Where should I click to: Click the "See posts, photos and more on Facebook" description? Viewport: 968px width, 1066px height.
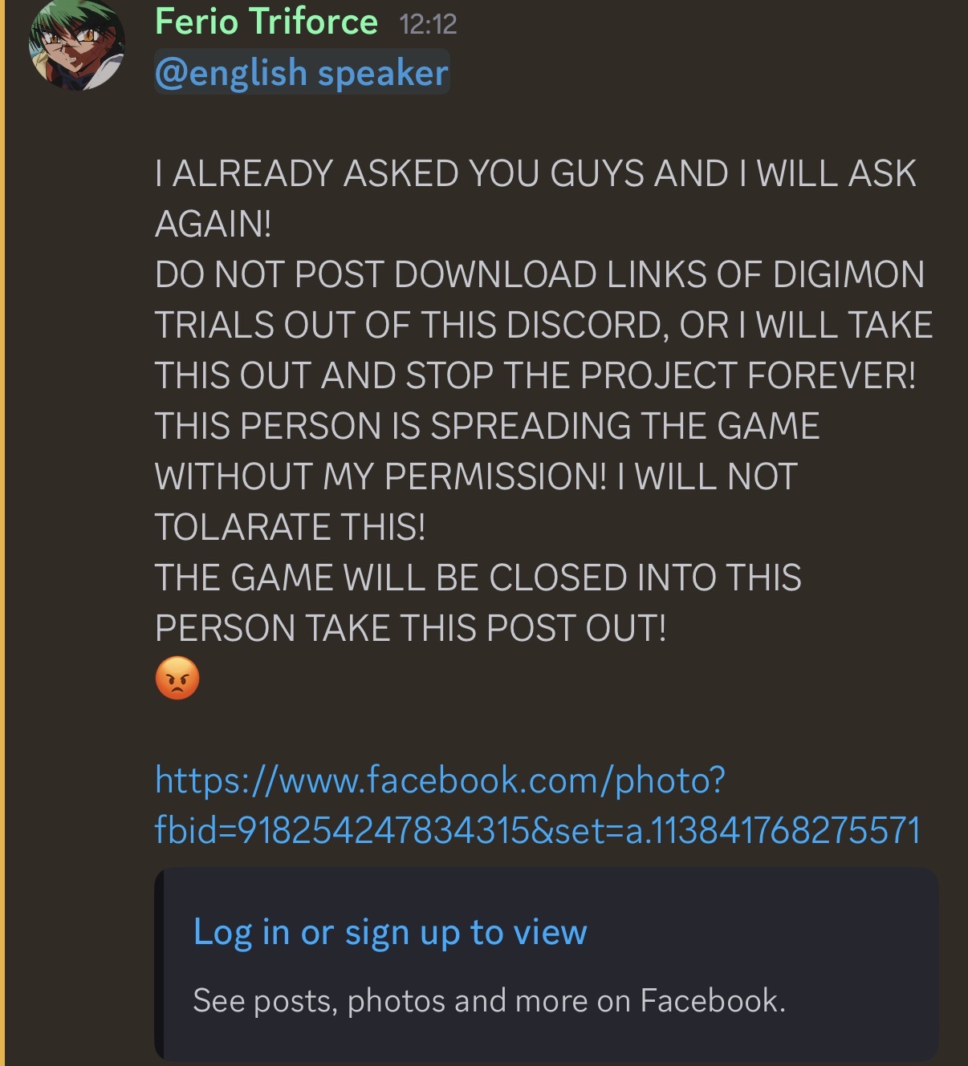[x=490, y=1001]
